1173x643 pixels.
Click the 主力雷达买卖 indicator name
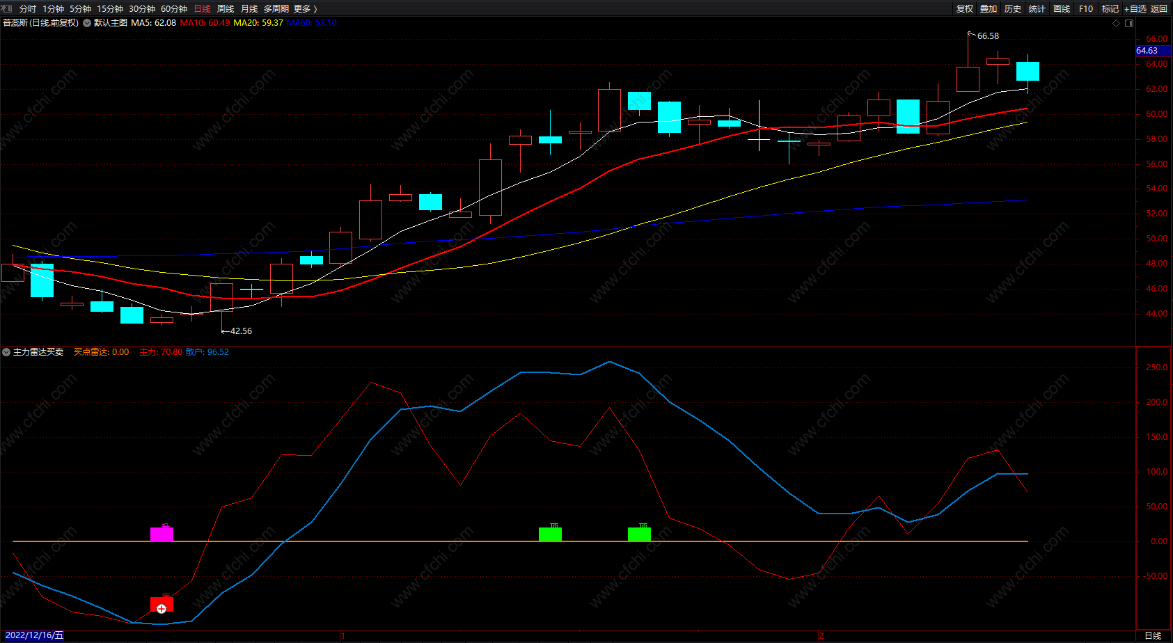coord(38,352)
